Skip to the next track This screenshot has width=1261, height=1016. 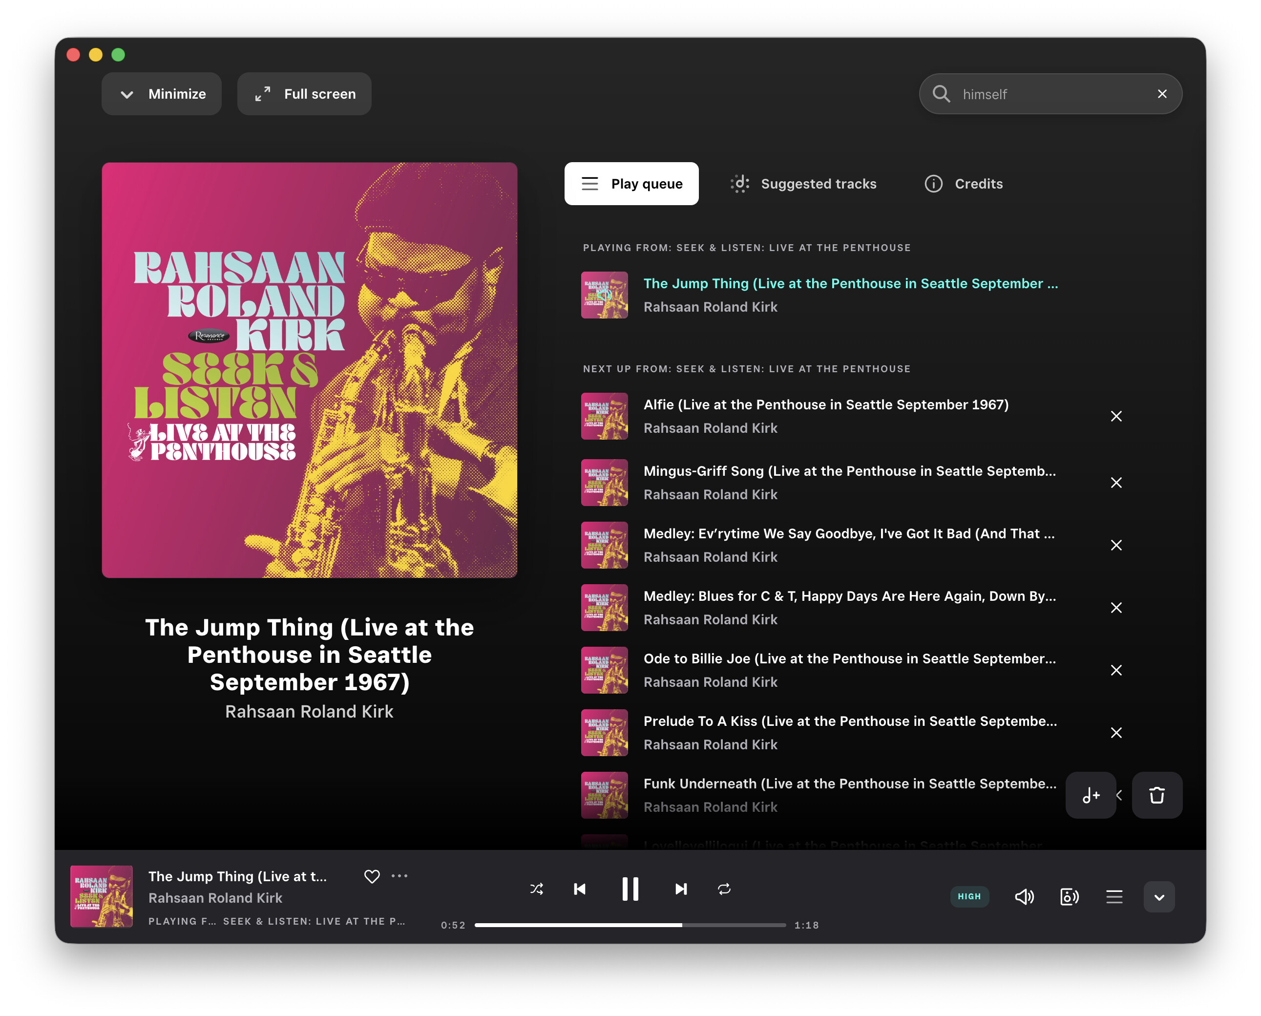[x=680, y=889]
